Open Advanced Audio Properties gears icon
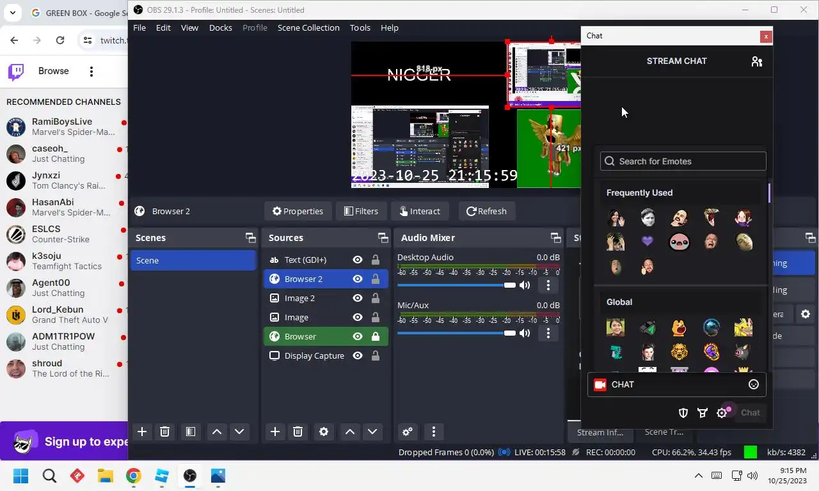This screenshot has width=819, height=491. 408,432
